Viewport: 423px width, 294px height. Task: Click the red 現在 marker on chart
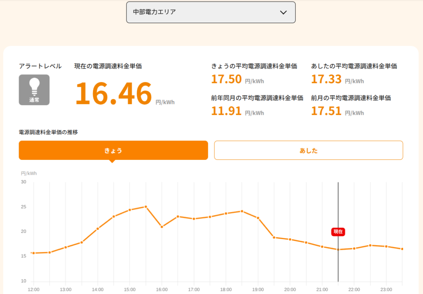pyautogui.click(x=338, y=232)
